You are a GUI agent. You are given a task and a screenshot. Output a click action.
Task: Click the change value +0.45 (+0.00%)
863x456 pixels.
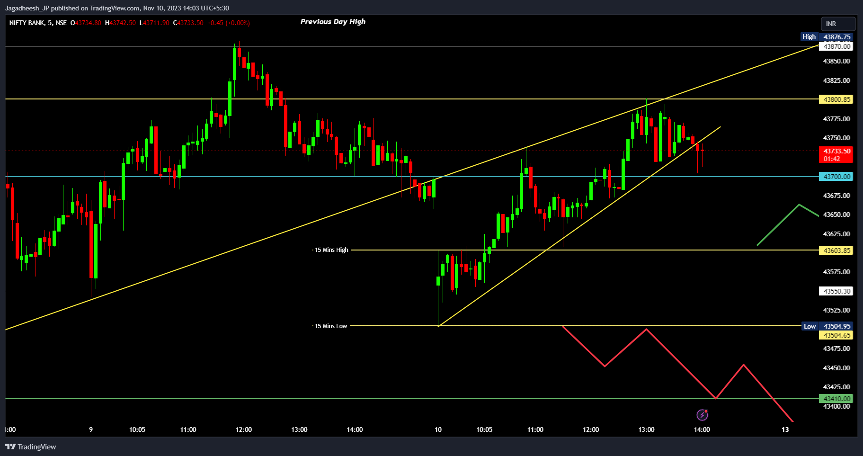pos(229,23)
